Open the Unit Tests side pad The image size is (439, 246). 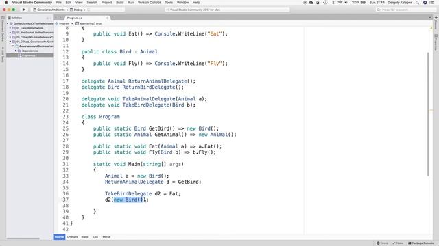coord(3,55)
